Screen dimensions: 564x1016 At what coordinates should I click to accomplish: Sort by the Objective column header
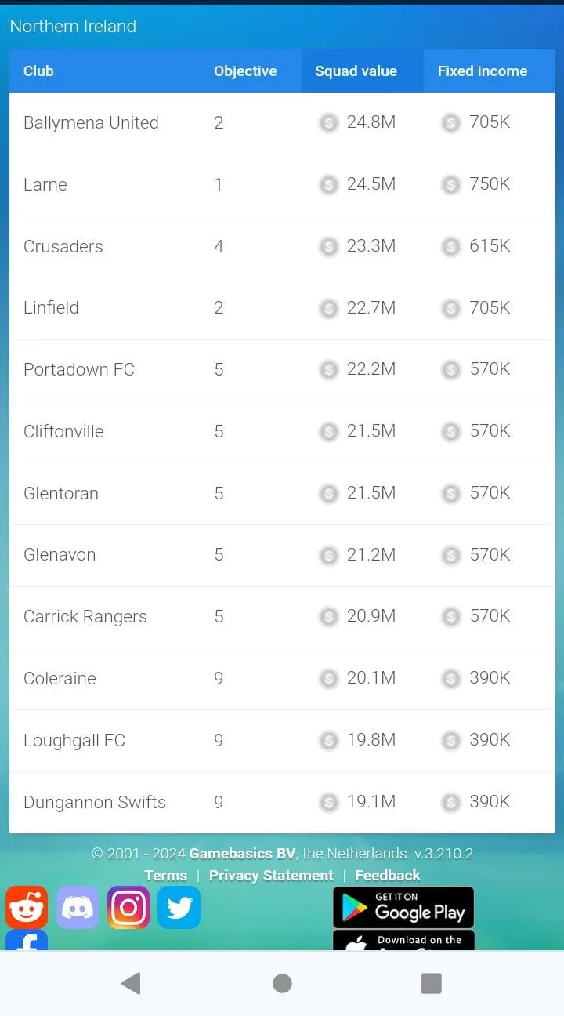coord(245,71)
